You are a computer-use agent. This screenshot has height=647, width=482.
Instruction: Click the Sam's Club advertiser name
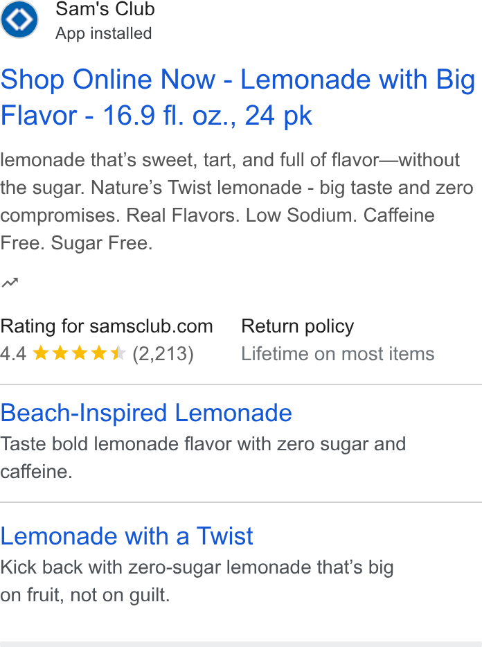point(105,9)
